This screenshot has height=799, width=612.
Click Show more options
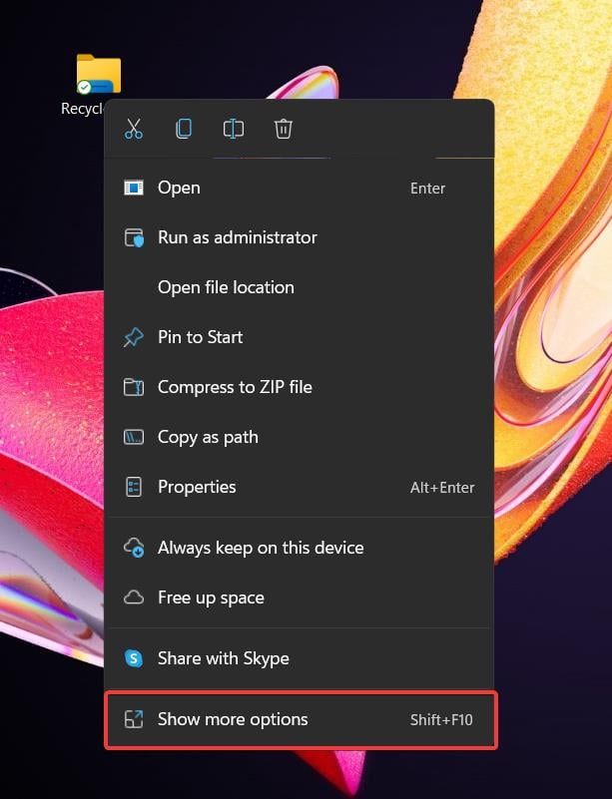301,719
